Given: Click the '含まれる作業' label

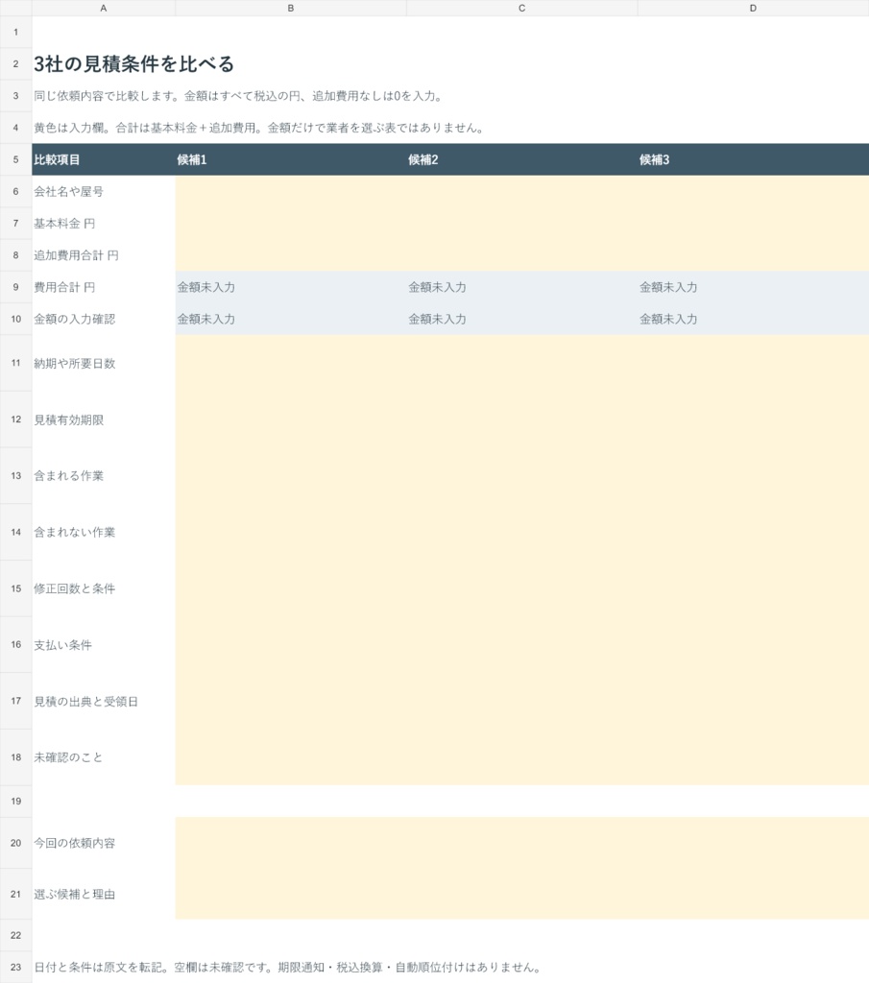Looking at the screenshot, I should tap(69, 476).
